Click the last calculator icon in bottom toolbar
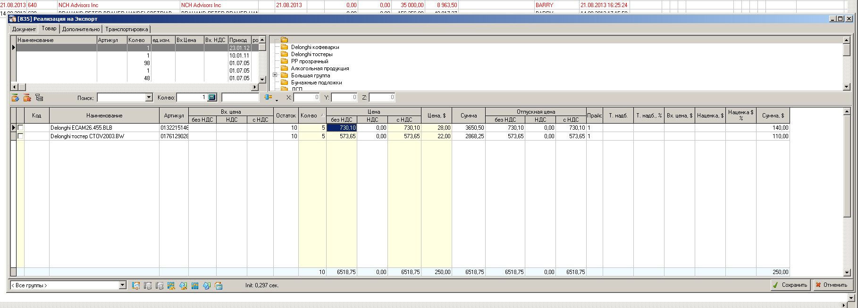This screenshot has width=858, height=308. (x=219, y=286)
